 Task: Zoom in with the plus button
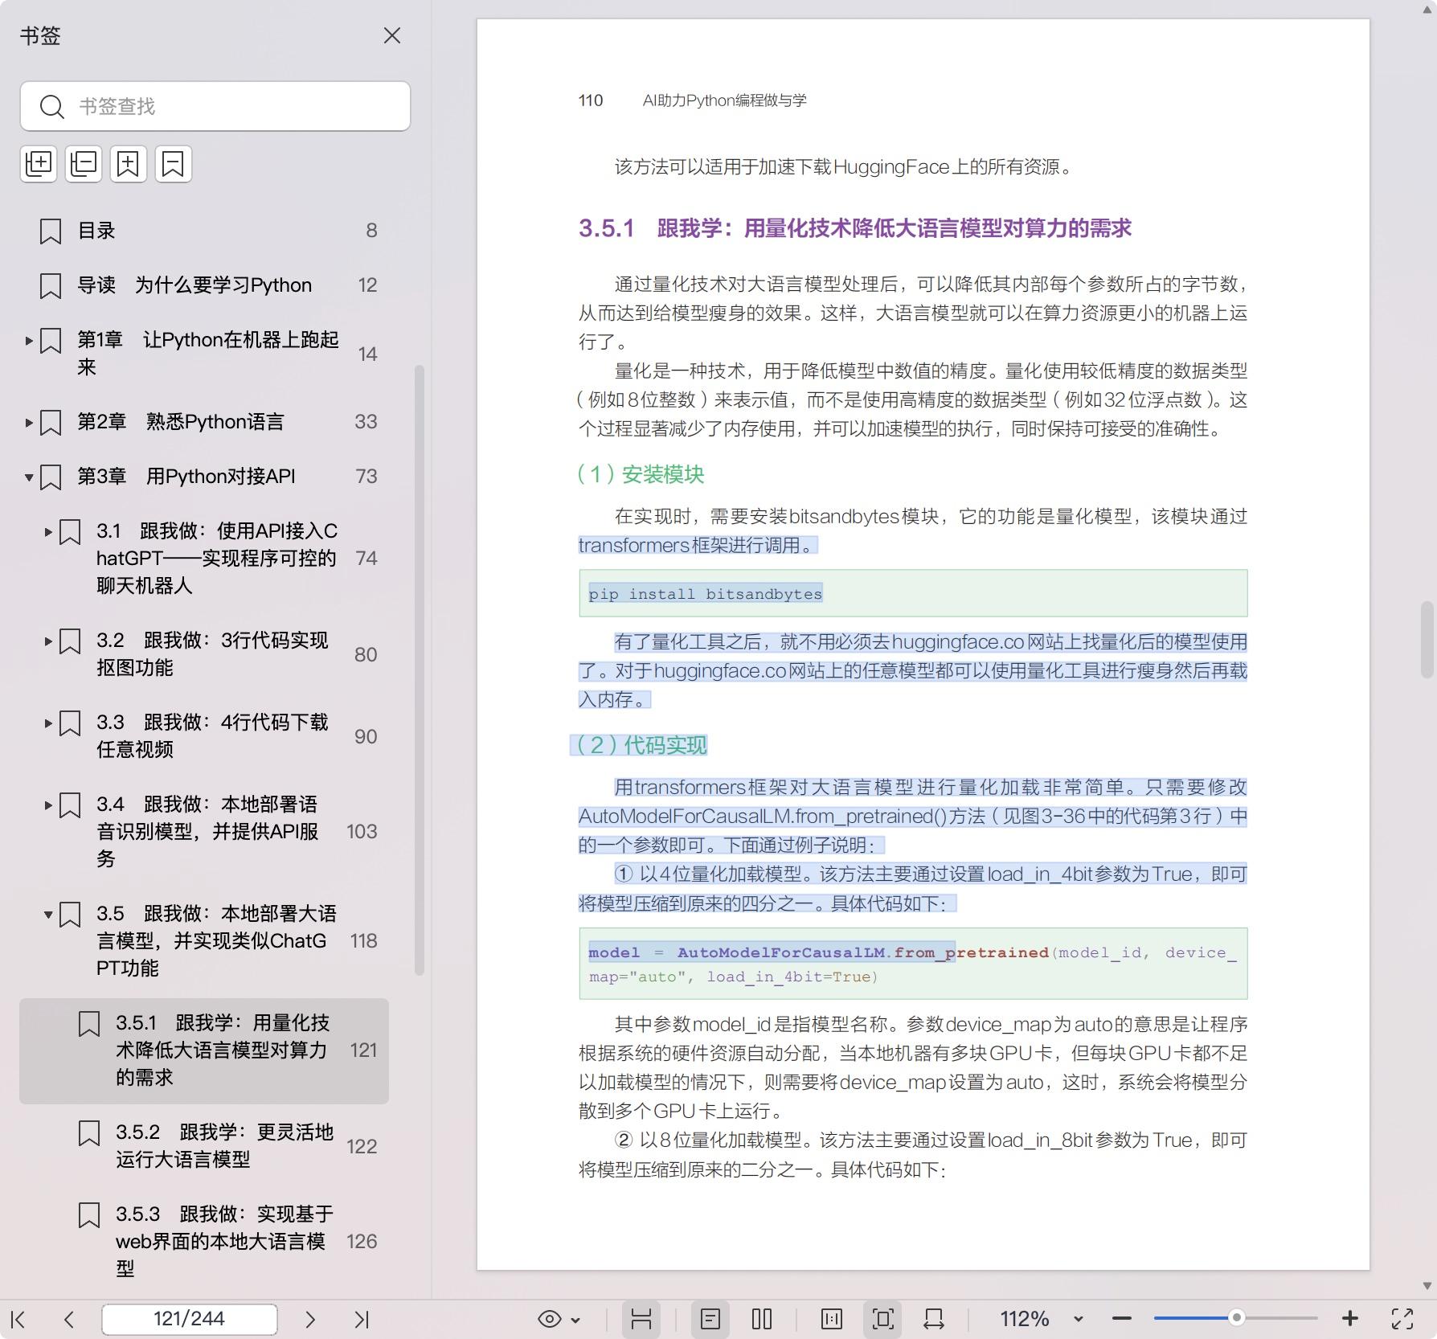(x=1350, y=1319)
